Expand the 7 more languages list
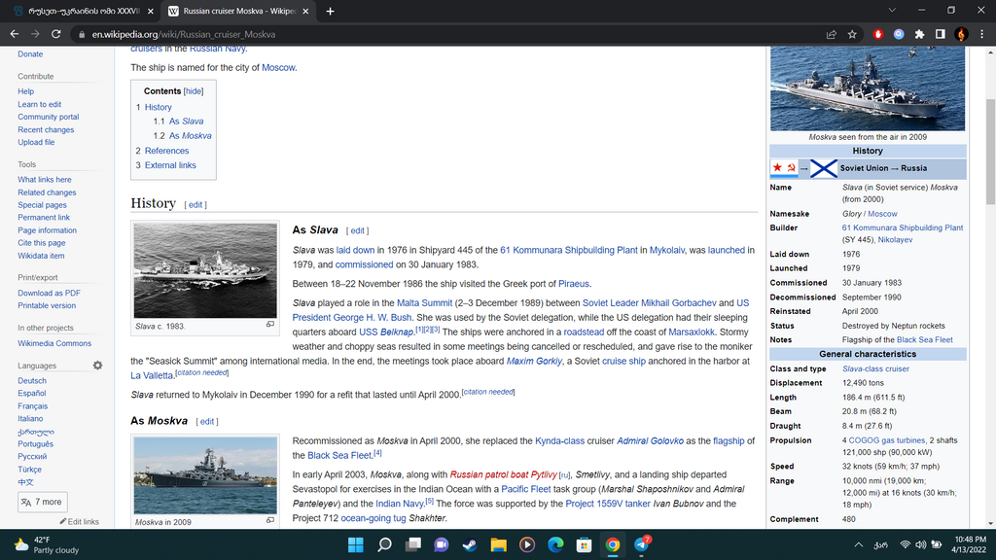The image size is (996, 560). click(x=42, y=504)
